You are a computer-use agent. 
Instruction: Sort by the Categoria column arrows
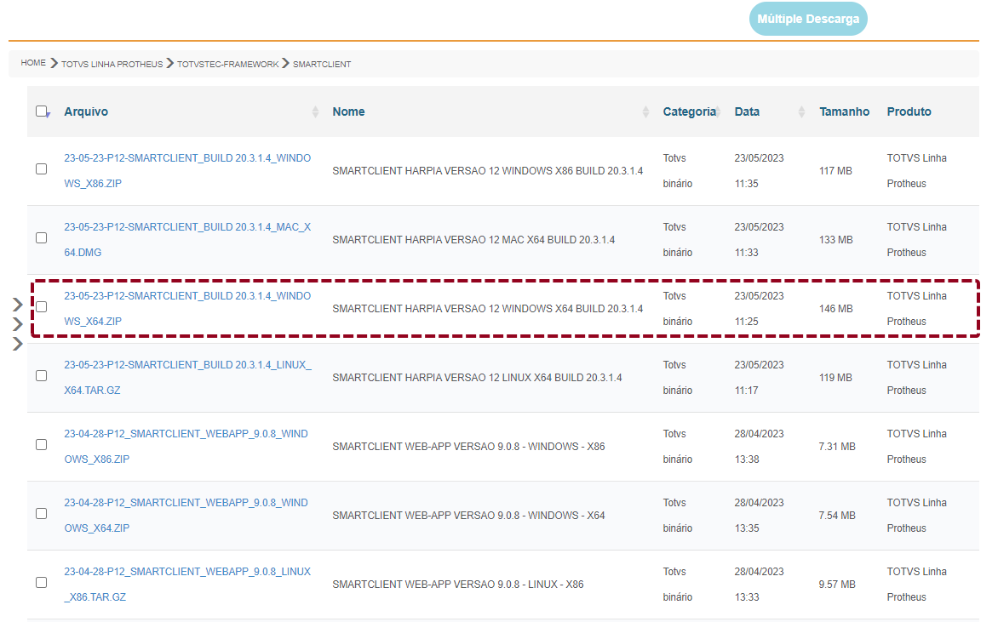[718, 112]
